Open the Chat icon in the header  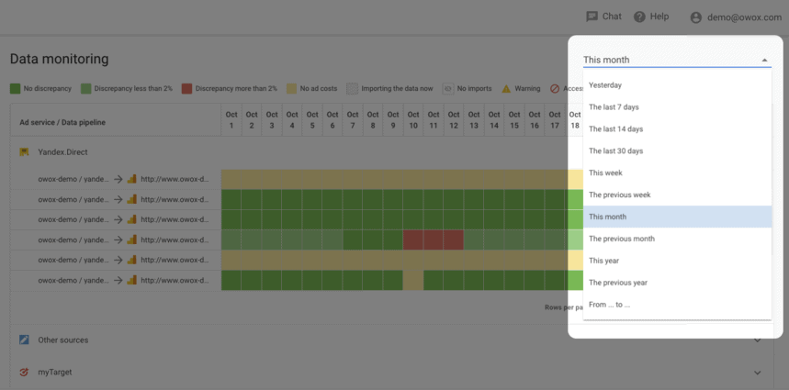pyautogui.click(x=592, y=17)
